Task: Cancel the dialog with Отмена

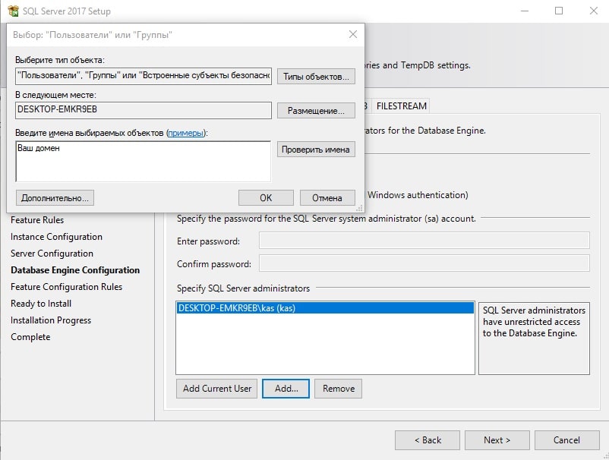Action: click(x=327, y=198)
